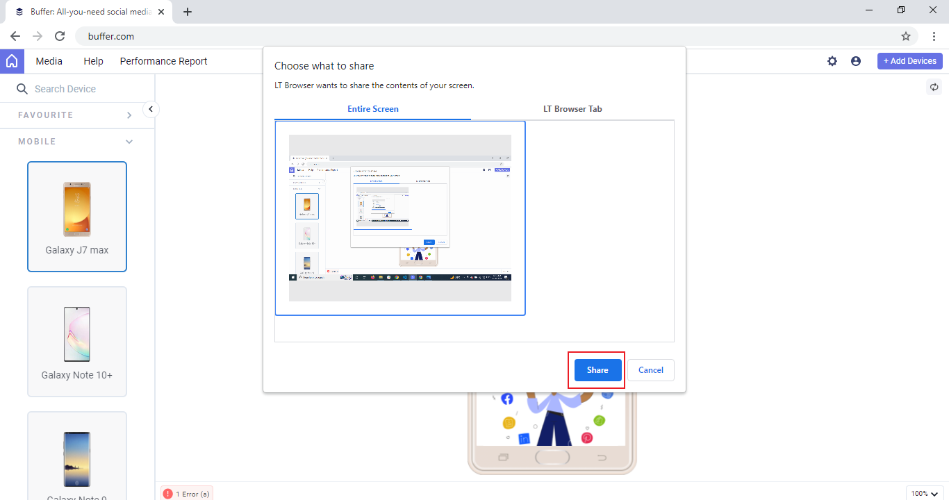This screenshot has height=500, width=949.
Task: Click the LT Browser home icon
Action: tap(12, 61)
